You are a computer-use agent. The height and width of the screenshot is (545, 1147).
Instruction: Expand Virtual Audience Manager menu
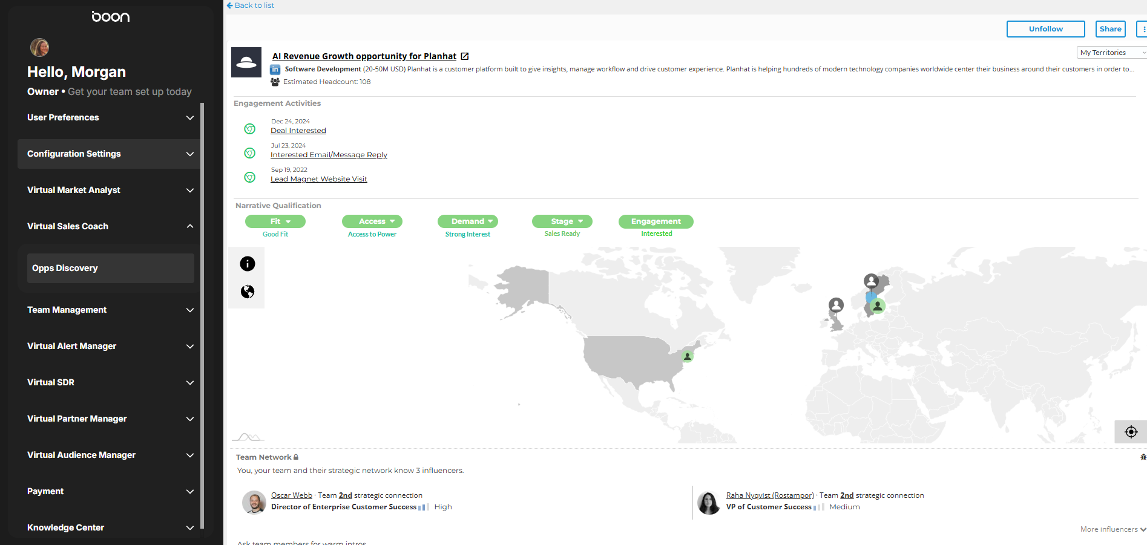click(110, 455)
